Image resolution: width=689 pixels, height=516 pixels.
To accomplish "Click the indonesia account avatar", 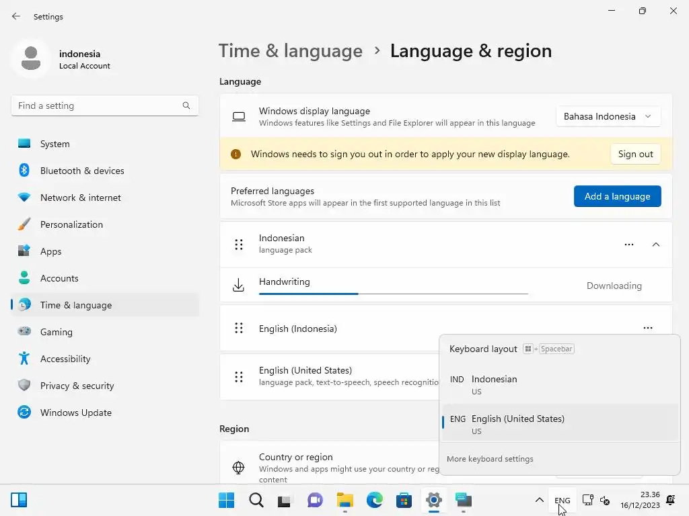I will (31, 59).
